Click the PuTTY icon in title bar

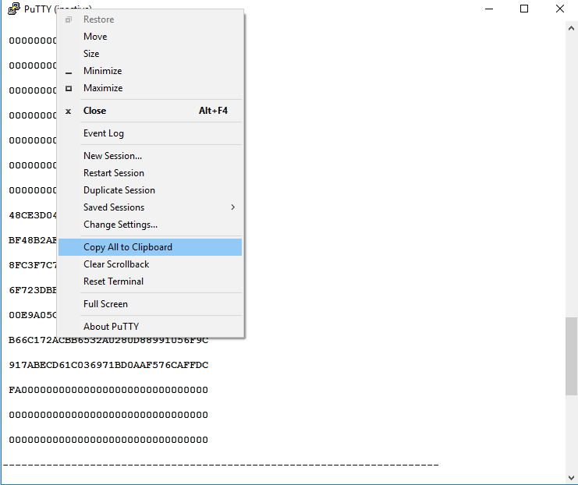pyautogui.click(x=13, y=9)
